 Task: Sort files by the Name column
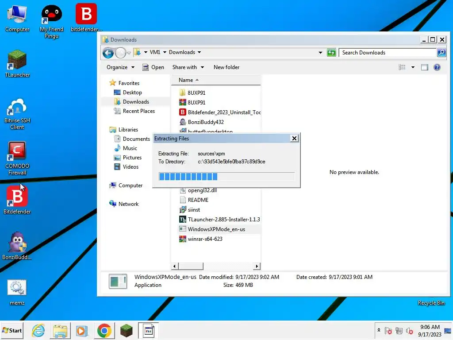point(216,80)
